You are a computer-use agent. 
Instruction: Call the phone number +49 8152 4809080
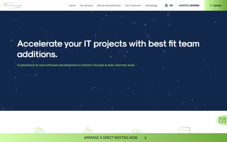tap(189, 6)
